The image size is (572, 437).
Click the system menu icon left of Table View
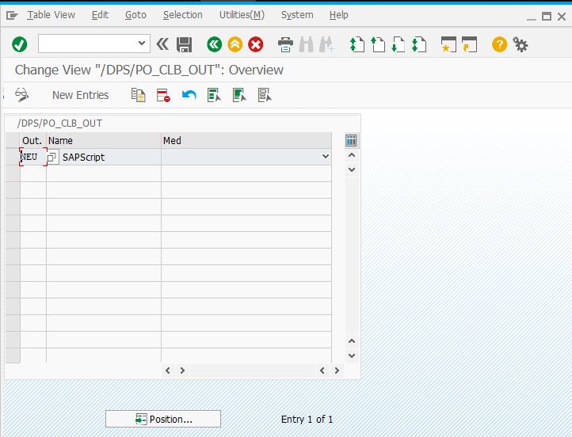click(x=12, y=15)
